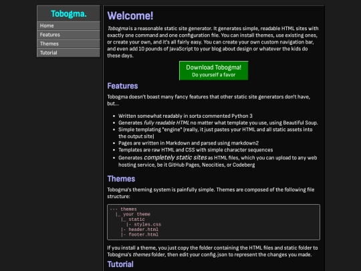Click the Tobogma. site title
361x271 pixels.
(69, 14)
